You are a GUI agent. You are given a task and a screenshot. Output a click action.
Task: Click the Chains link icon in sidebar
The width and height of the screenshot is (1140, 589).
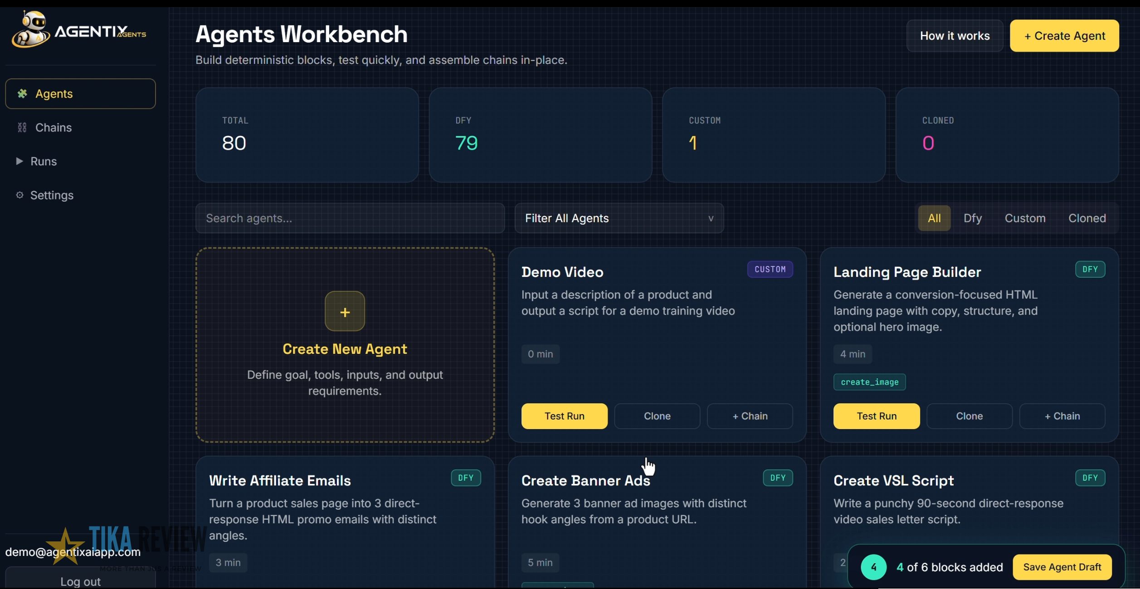point(22,127)
